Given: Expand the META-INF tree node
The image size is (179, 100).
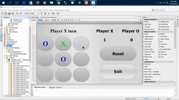Looking at the screenshot, I should pyautogui.click(x=9, y=64).
